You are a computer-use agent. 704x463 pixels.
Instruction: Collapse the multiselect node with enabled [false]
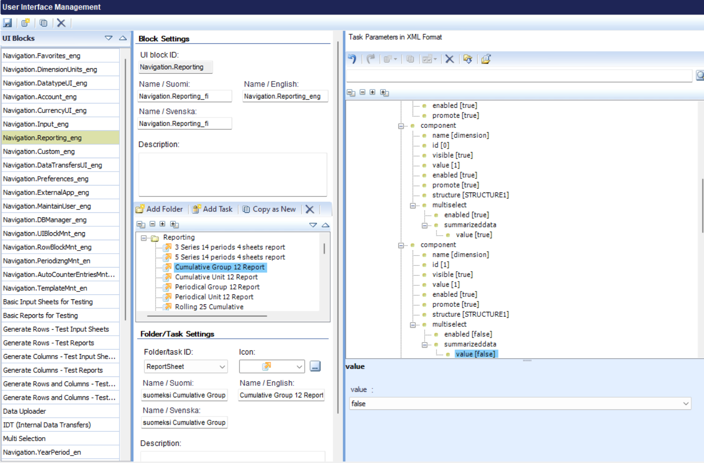click(413, 325)
